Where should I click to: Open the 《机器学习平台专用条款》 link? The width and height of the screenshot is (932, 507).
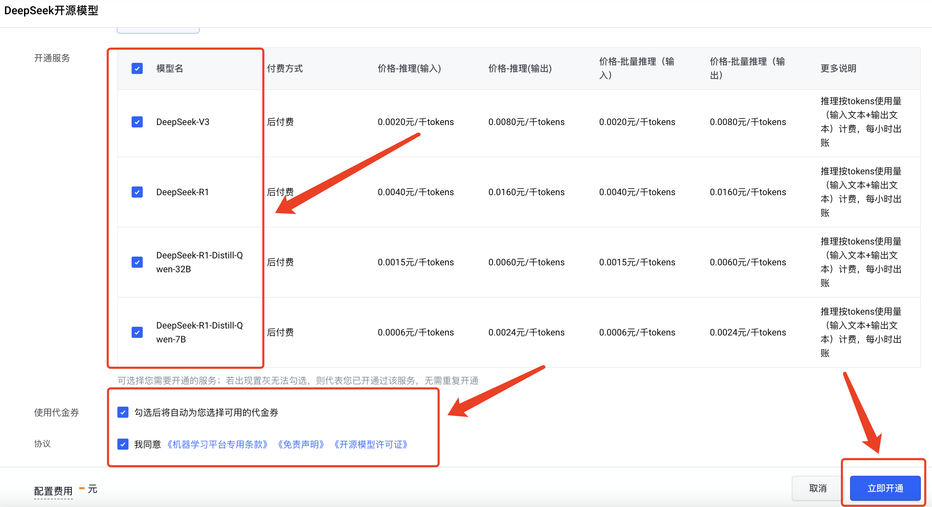(217, 444)
